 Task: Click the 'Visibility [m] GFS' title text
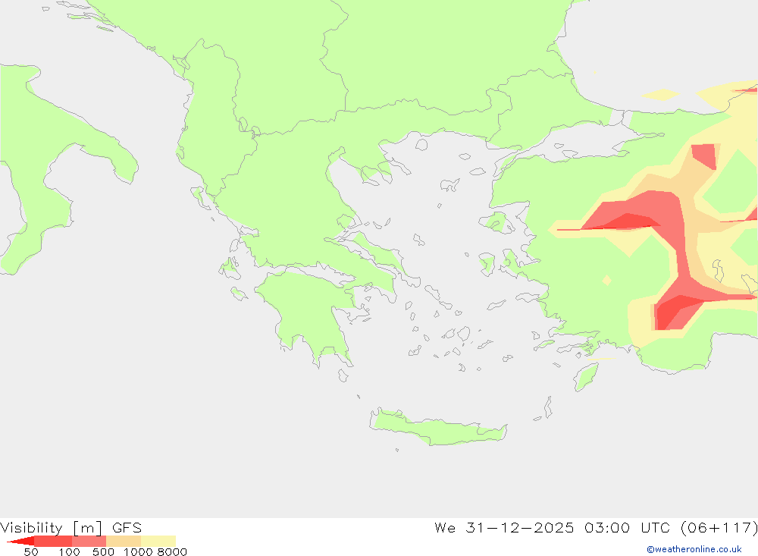coord(71,527)
